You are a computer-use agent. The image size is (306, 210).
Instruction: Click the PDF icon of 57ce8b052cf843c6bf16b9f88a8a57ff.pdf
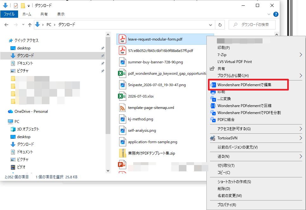(122, 51)
